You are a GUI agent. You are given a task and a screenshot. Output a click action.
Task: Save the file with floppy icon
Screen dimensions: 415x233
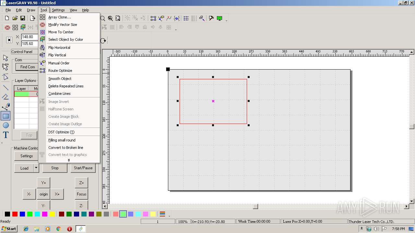(x=23, y=18)
